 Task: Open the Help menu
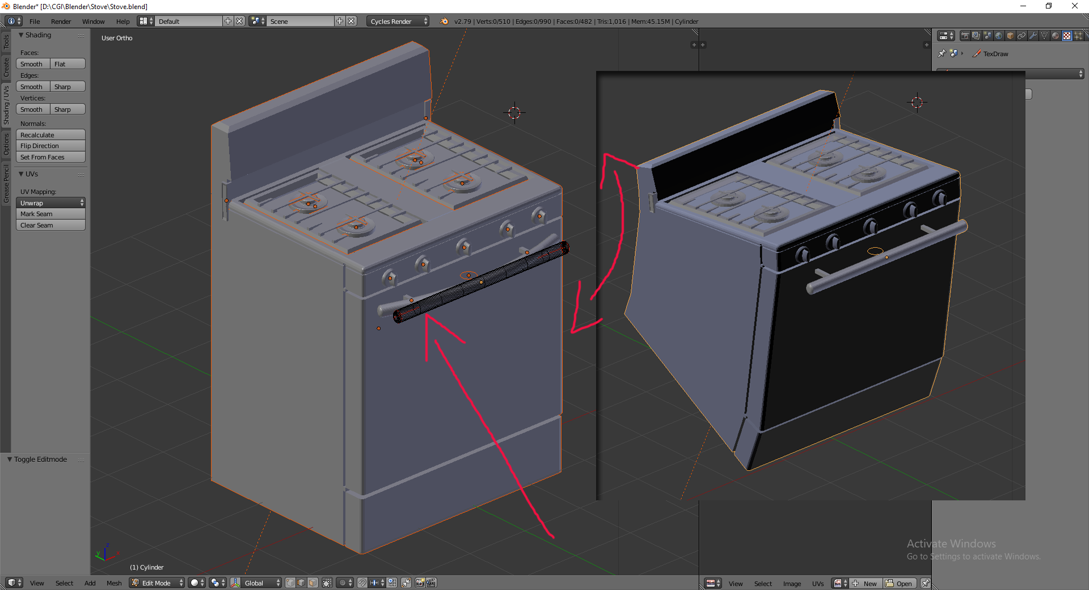pos(123,22)
